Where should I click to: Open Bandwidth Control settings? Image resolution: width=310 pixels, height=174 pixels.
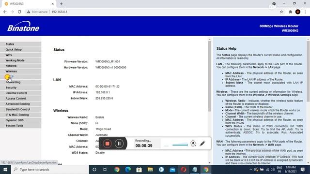[x=20, y=109]
